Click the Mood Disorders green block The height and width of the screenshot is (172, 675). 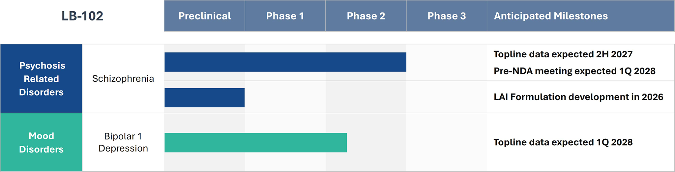(41, 142)
